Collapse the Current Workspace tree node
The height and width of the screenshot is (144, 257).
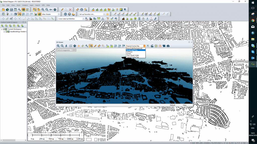[x=2, y=29]
